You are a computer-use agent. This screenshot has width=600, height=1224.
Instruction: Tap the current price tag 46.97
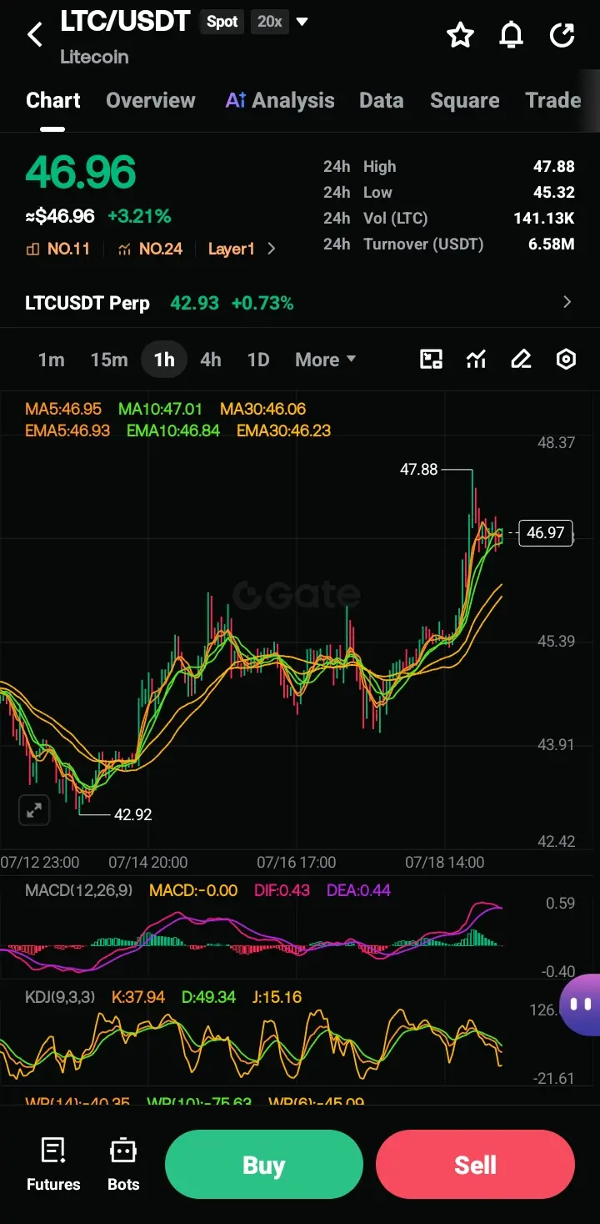(x=546, y=532)
